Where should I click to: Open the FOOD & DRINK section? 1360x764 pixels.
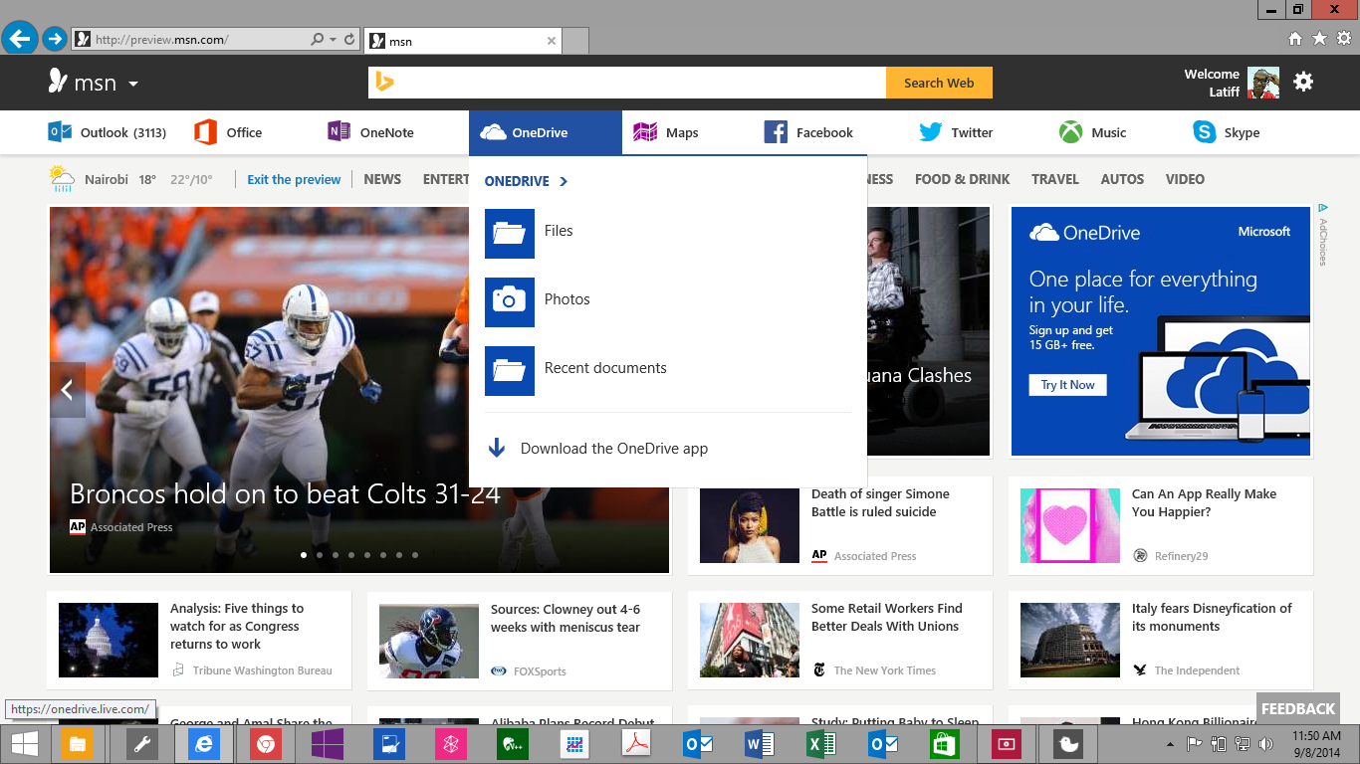pos(962,179)
